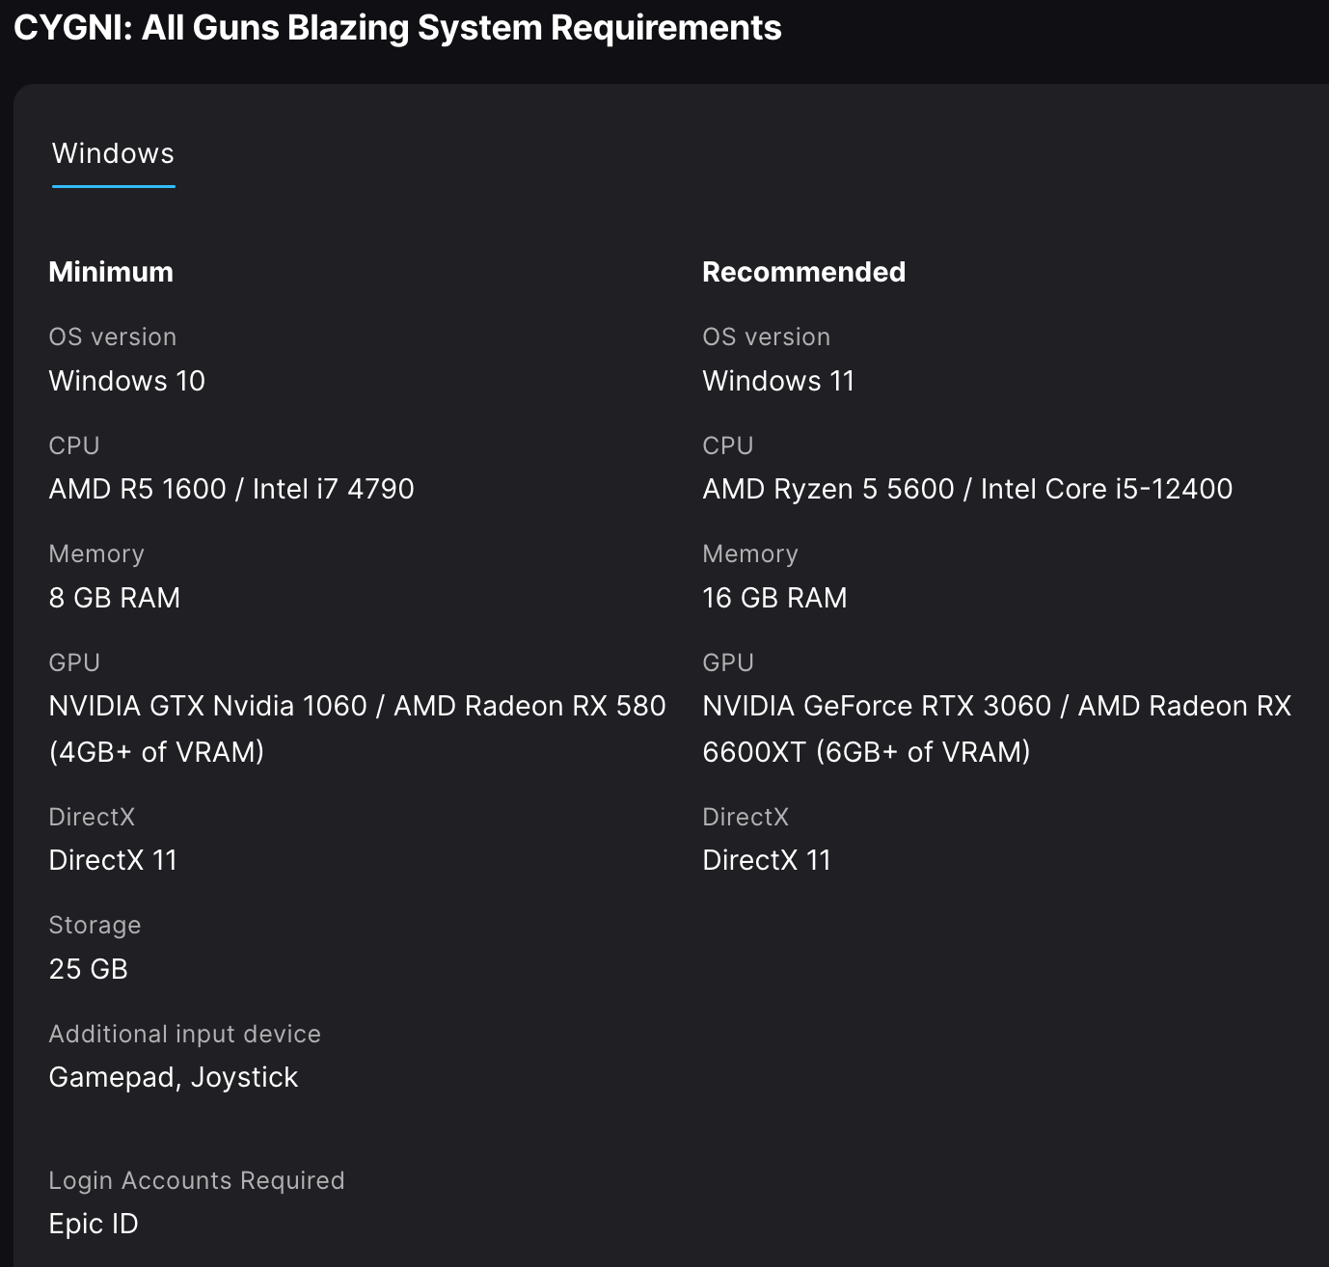Click the Gamepad, Joystick input device text
Viewport: 1329px width, 1267px height.
click(174, 1077)
